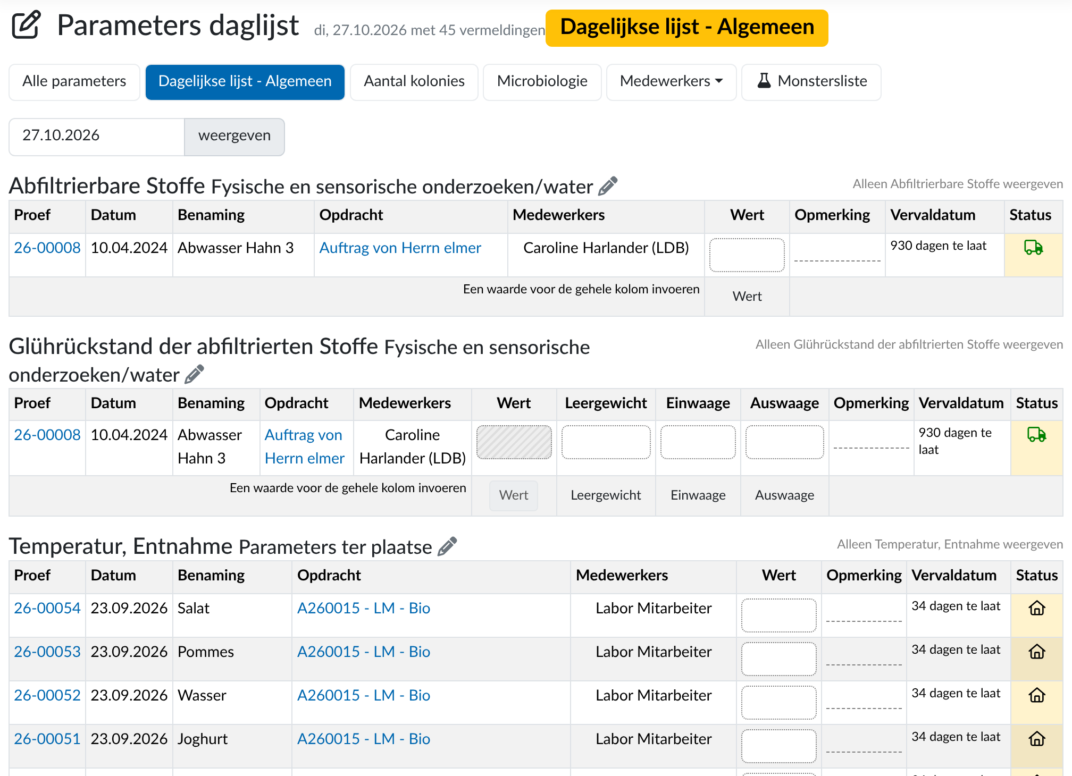Click Wert input for Abwasser Hahn 3 in Abfiltrierbare
The image size is (1072, 776).
click(x=747, y=255)
